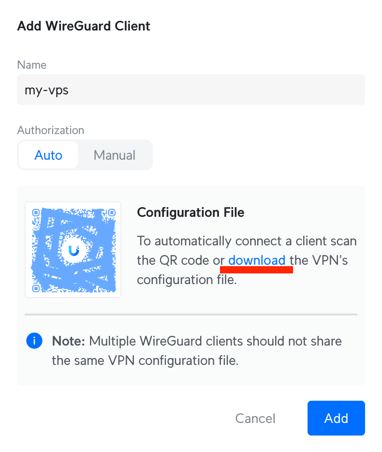Select Auto authorization mode
Viewport: 382px width, 452px height.
pyautogui.click(x=48, y=155)
